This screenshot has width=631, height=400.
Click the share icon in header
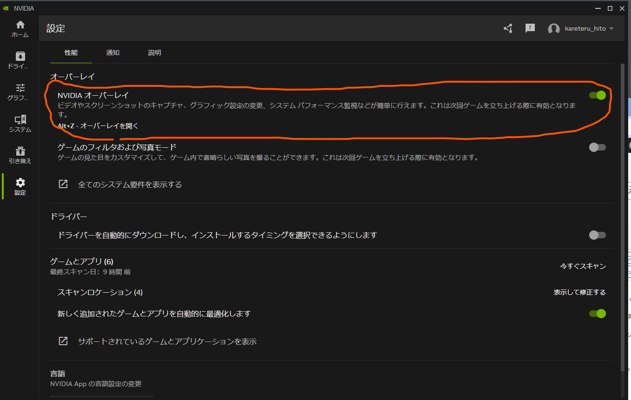pos(508,28)
